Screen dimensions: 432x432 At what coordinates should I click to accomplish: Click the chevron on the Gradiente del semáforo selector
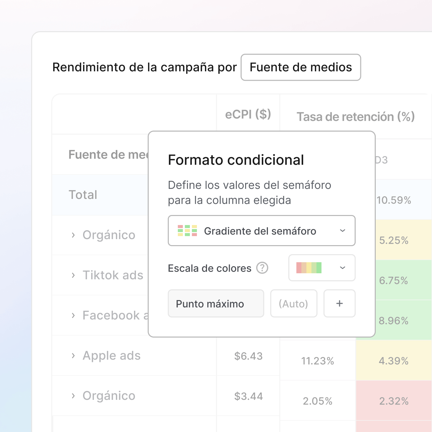pyautogui.click(x=342, y=231)
